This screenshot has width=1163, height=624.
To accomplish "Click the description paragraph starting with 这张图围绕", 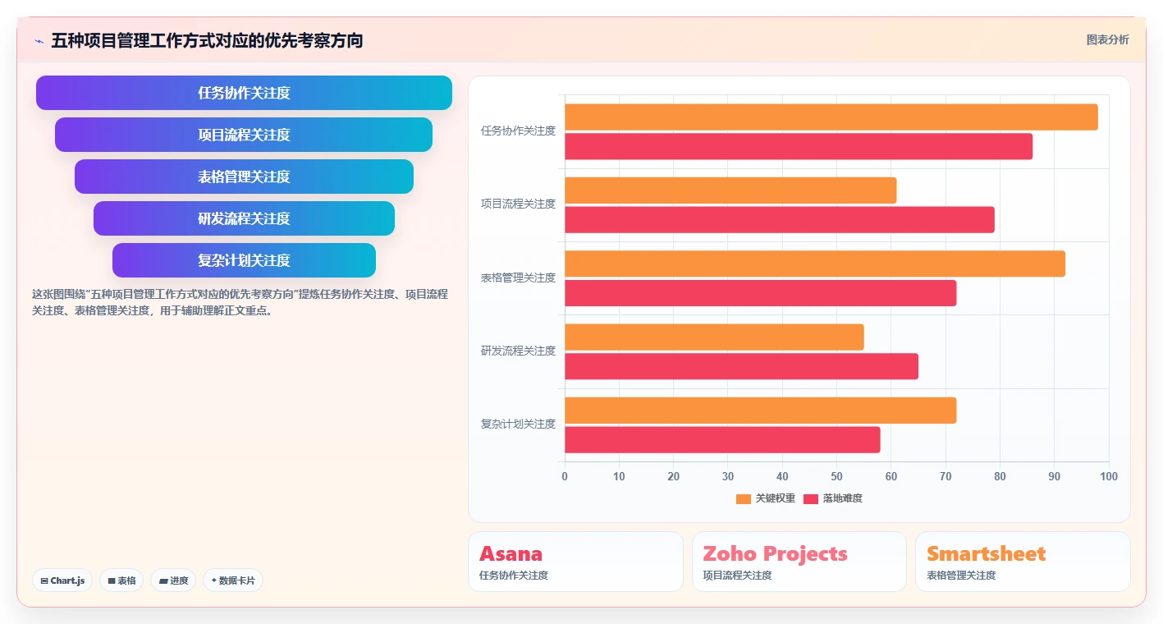I will click(x=240, y=302).
